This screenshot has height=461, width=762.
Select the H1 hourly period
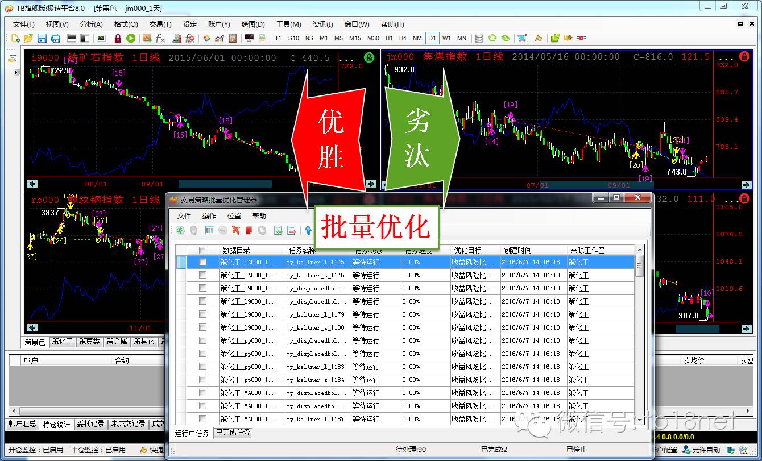(x=389, y=38)
